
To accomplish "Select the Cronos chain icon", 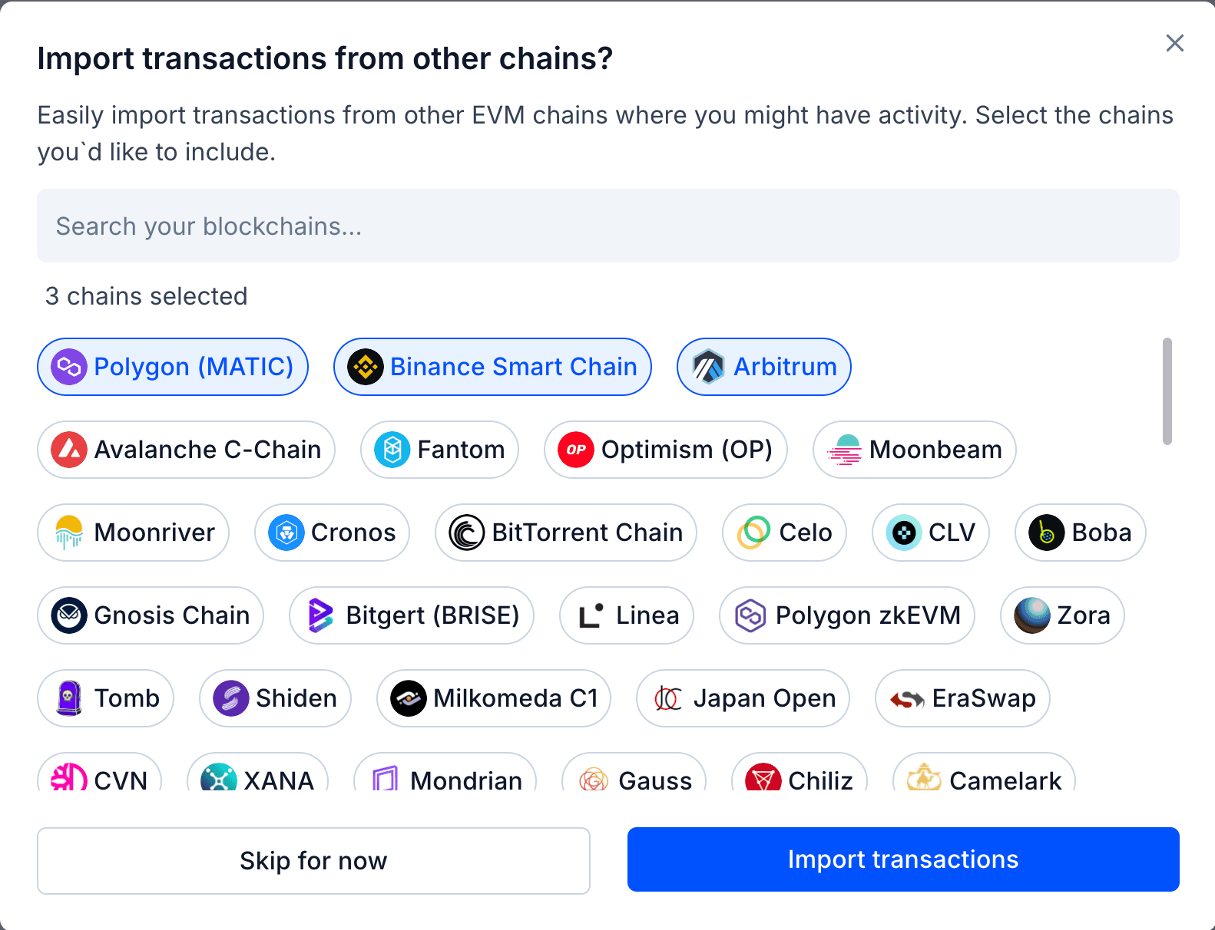I will (285, 533).
